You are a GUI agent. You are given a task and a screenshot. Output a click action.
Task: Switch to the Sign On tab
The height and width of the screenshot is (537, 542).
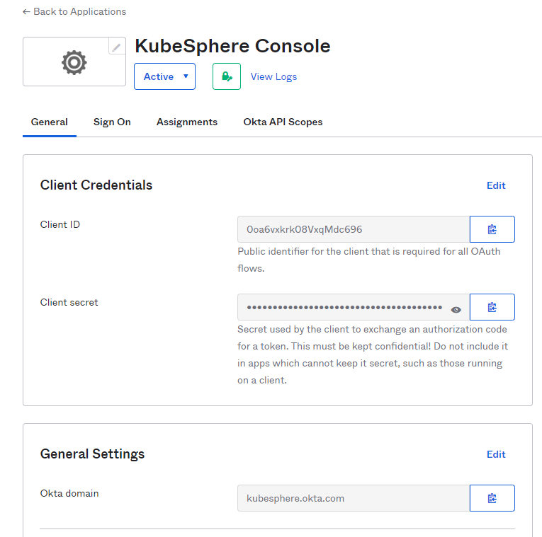point(112,122)
